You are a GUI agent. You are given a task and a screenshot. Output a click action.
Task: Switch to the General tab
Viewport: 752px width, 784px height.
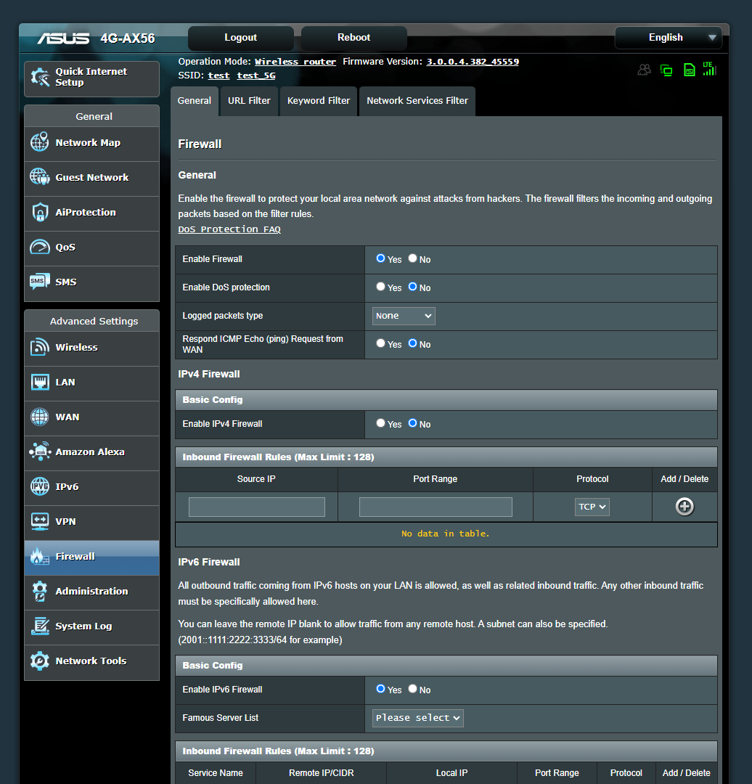pyautogui.click(x=195, y=101)
